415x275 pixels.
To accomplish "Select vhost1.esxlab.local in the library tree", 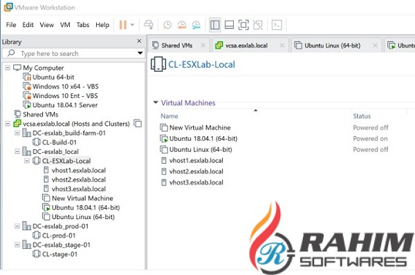I will 79,170.
